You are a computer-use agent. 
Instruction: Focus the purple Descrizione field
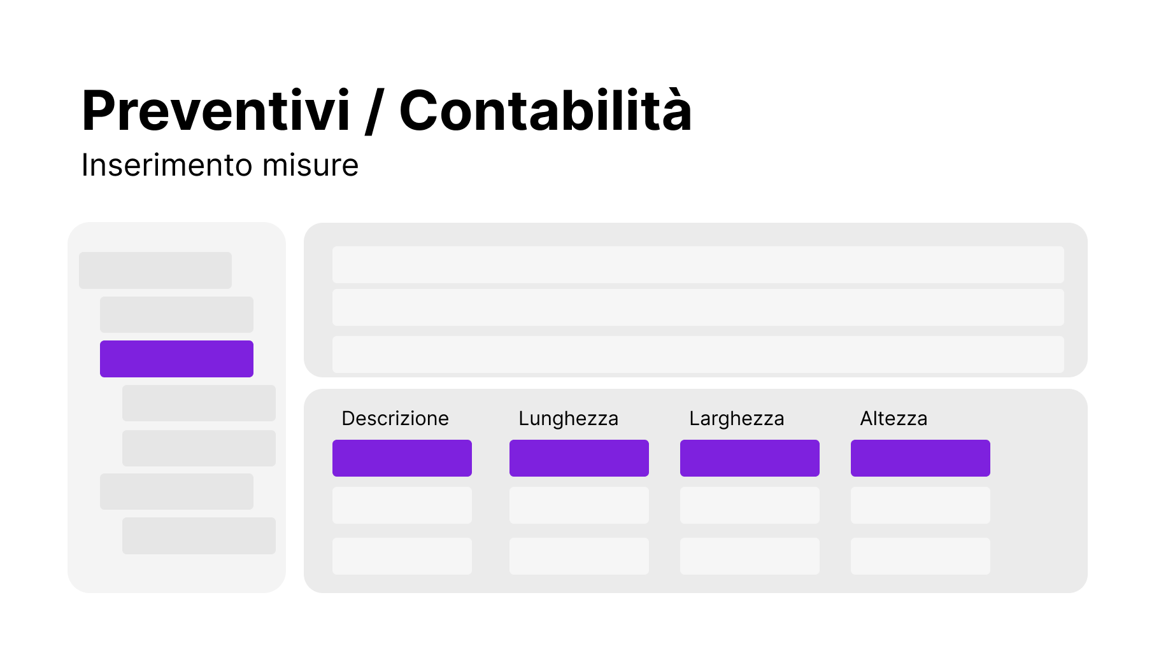coord(402,458)
